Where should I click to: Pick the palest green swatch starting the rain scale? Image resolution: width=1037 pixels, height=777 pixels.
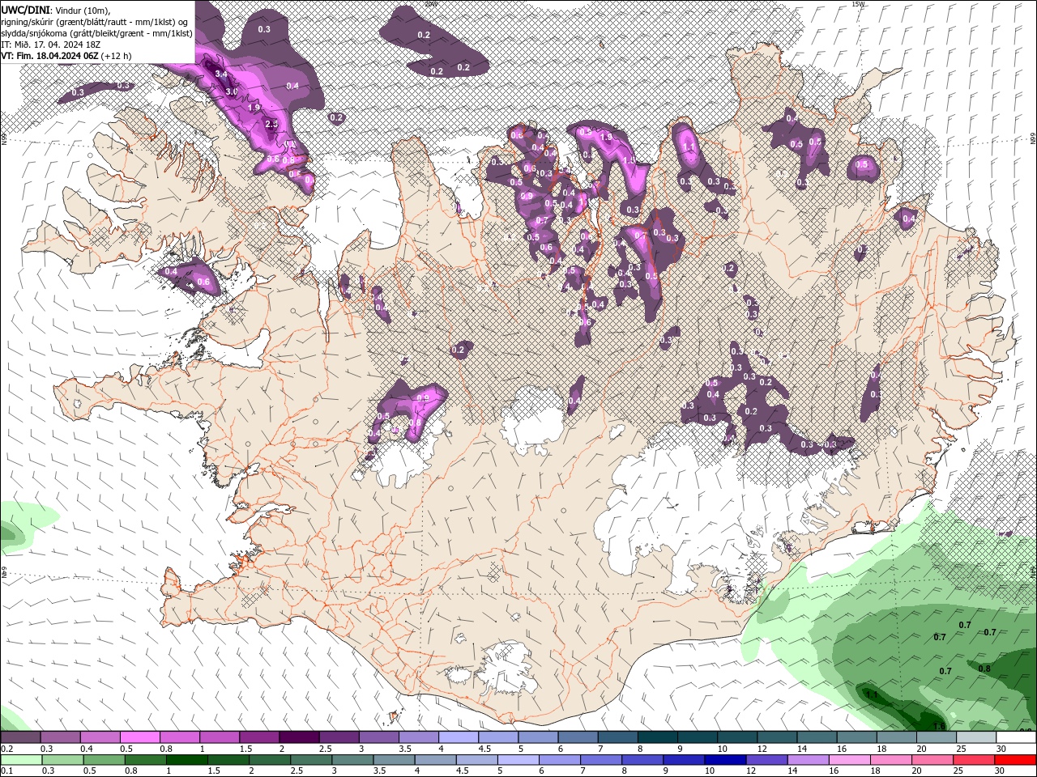click(20, 760)
